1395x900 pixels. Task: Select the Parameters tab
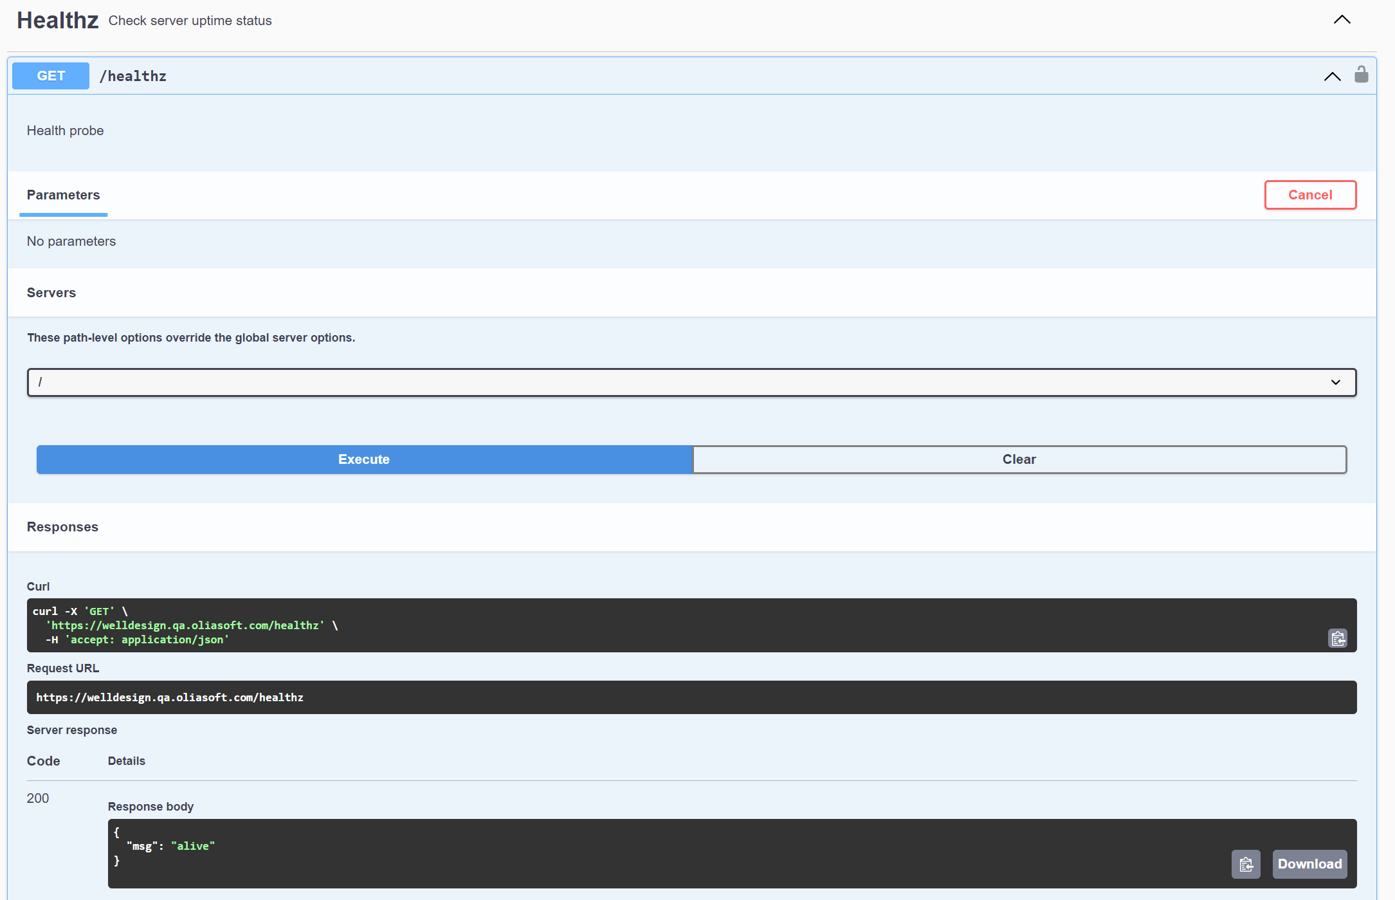63,195
